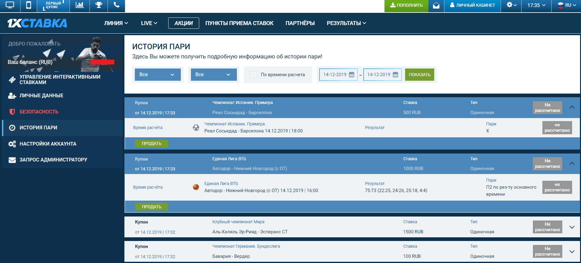Screen dimensions: 581x263
Task: Open the ПАРТНЁРЫ page
Action: point(300,23)
